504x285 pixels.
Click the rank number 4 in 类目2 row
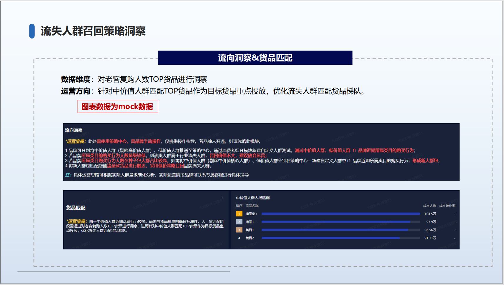point(239,238)
